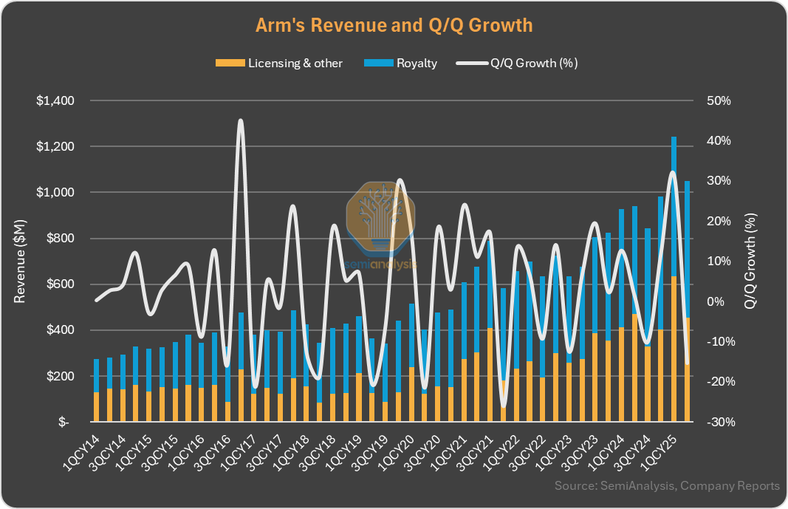Click the 1QCY23 x-axis label

click(x=555, y=454)
